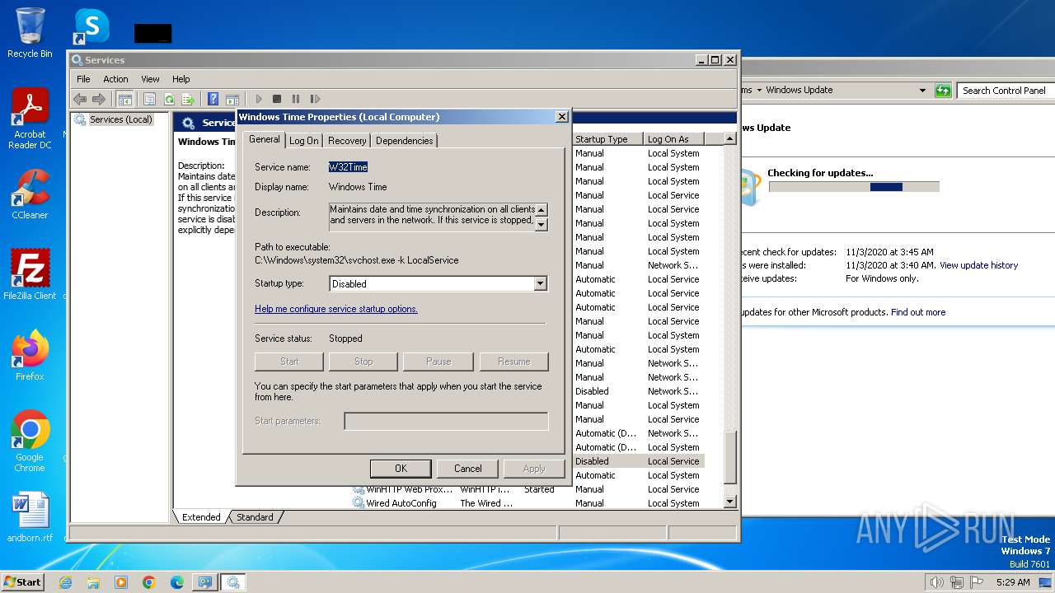Click the Checking for updates progress bar
Viewport: 1055px width, 593px height.
pyautogui.click(x=854, y=187)
